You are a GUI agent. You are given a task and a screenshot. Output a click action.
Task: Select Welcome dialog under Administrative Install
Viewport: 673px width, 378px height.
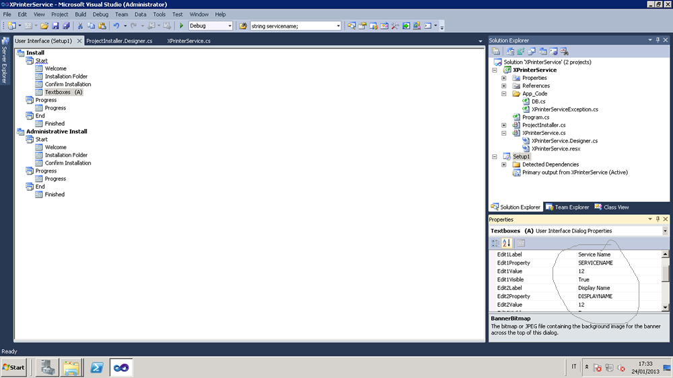[55, 147]
